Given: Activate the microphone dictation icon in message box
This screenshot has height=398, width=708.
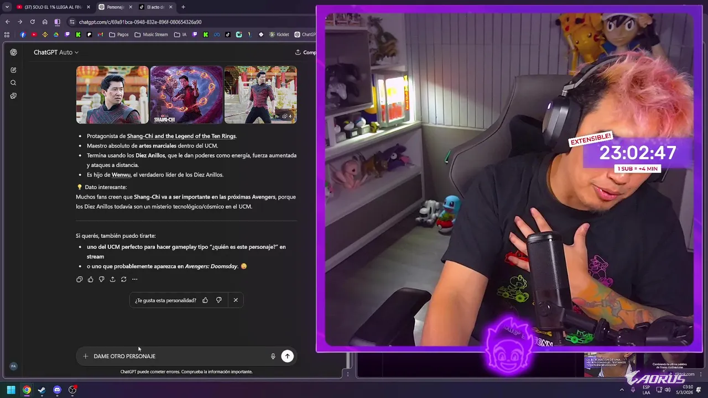Looking at the screenshot, I should pos(273,356).
